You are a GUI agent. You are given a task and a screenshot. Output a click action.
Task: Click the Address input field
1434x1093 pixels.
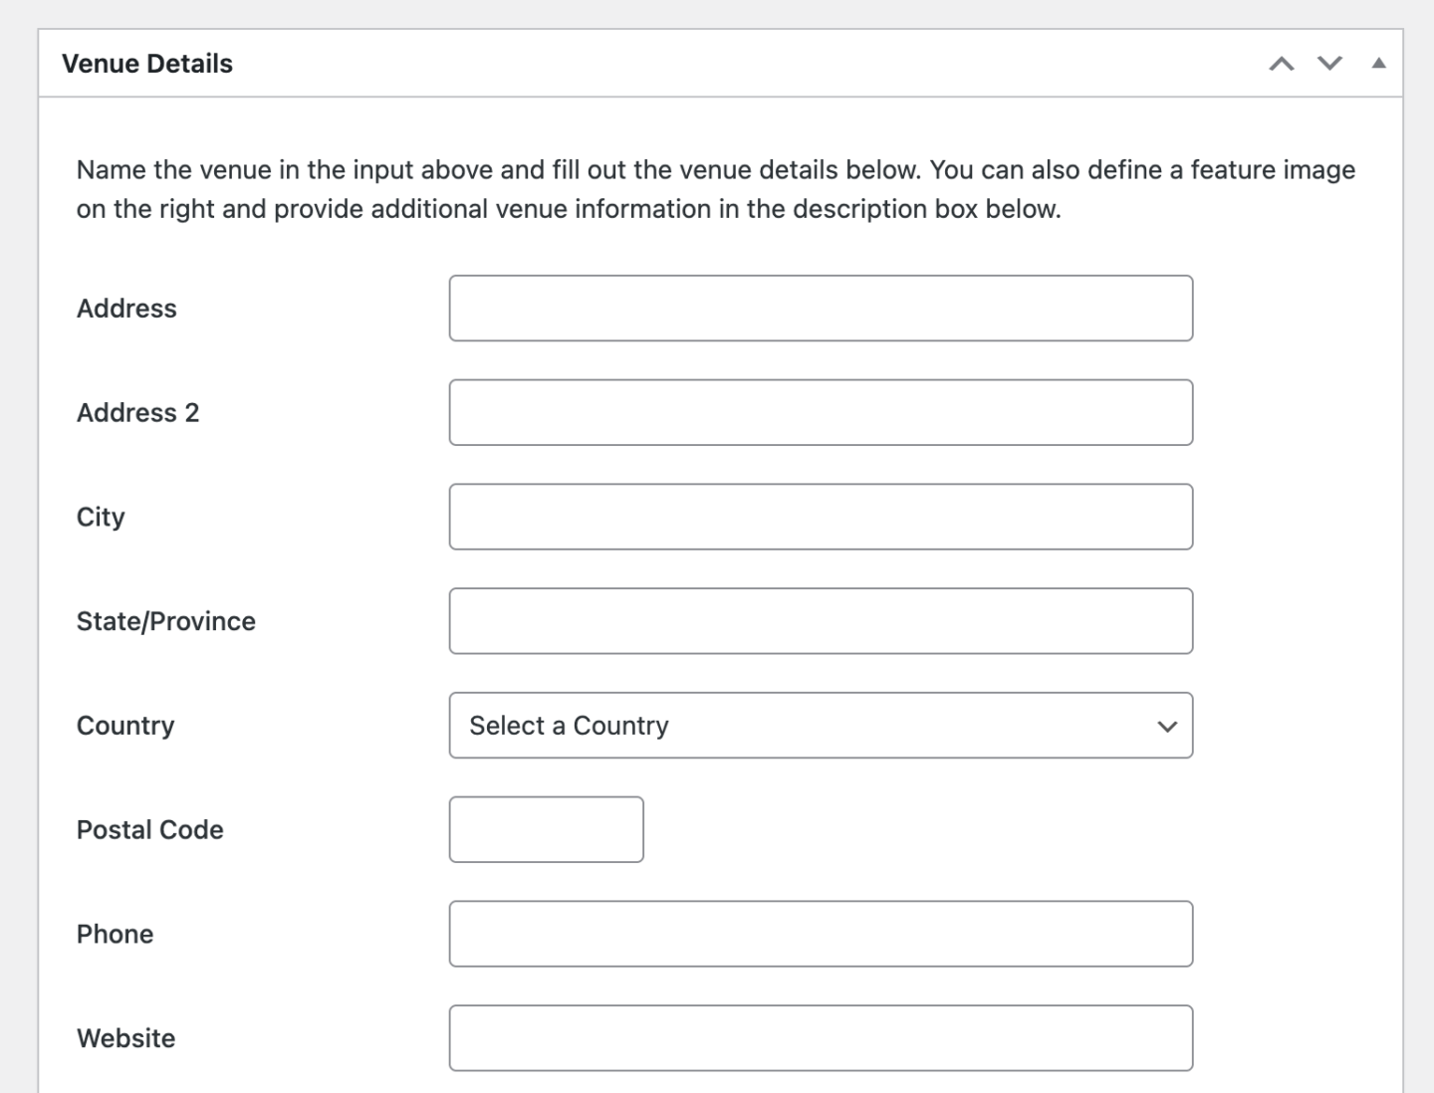click(x=820, y=309)
